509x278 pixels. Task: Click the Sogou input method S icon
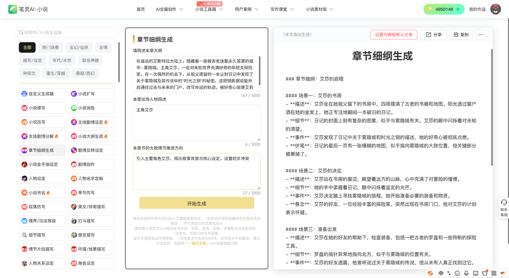coord(430,273)
